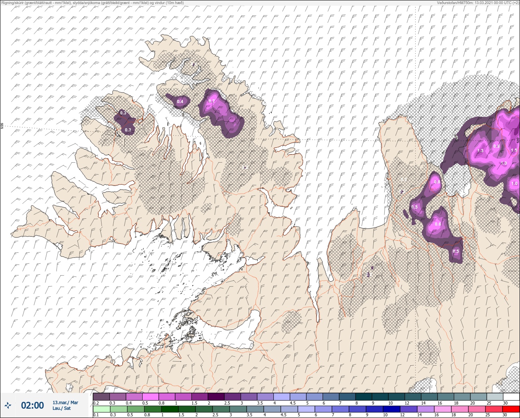Click the 'Lau./ Sat' weekday text
The width and height of the screenshot is (520, 418).
click(61, 408)
